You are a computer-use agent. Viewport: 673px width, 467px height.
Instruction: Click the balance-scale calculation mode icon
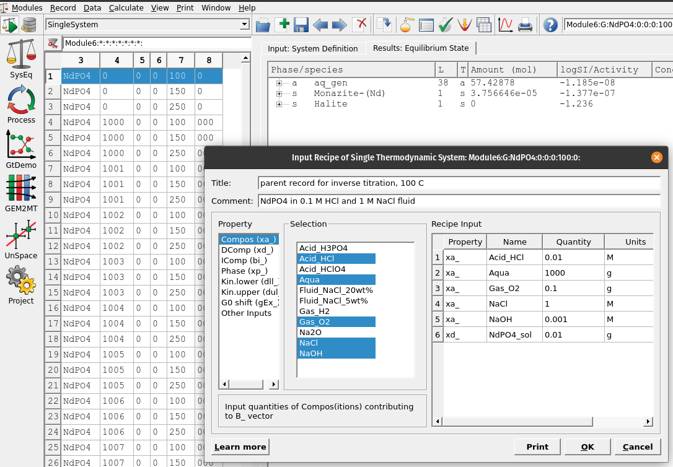[10, 25]
